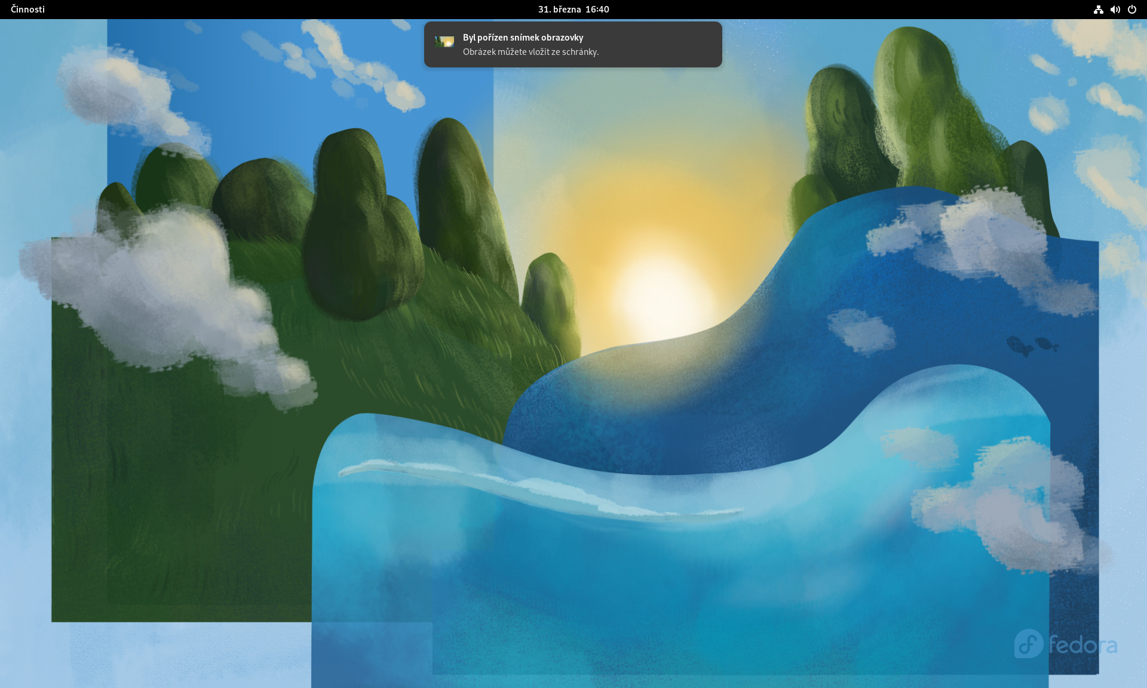Click the power icon in top bar

[x=1131, y=9]
